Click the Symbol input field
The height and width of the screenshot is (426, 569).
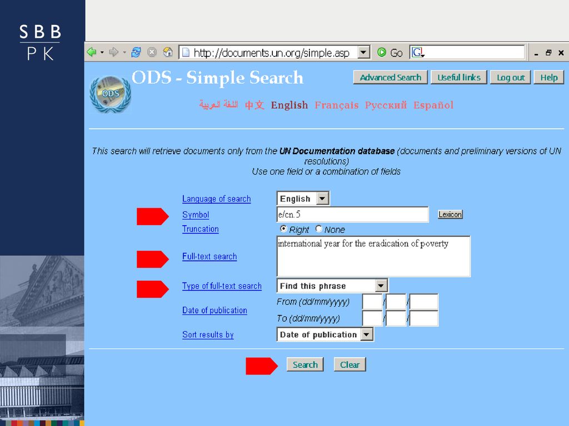(352, 215)
